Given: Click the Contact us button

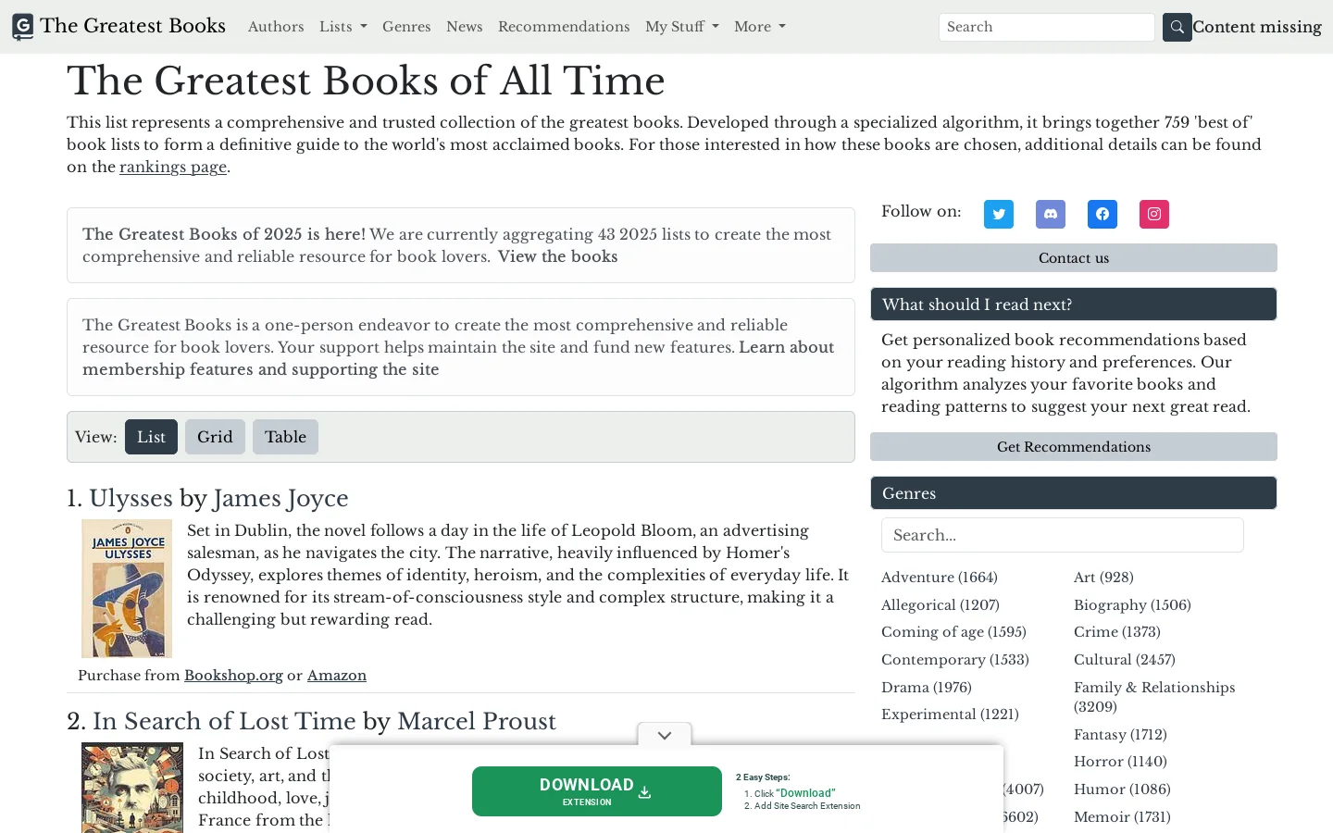Looking at the screenshot, I should pyautogui.click(x=1074, y=258).
